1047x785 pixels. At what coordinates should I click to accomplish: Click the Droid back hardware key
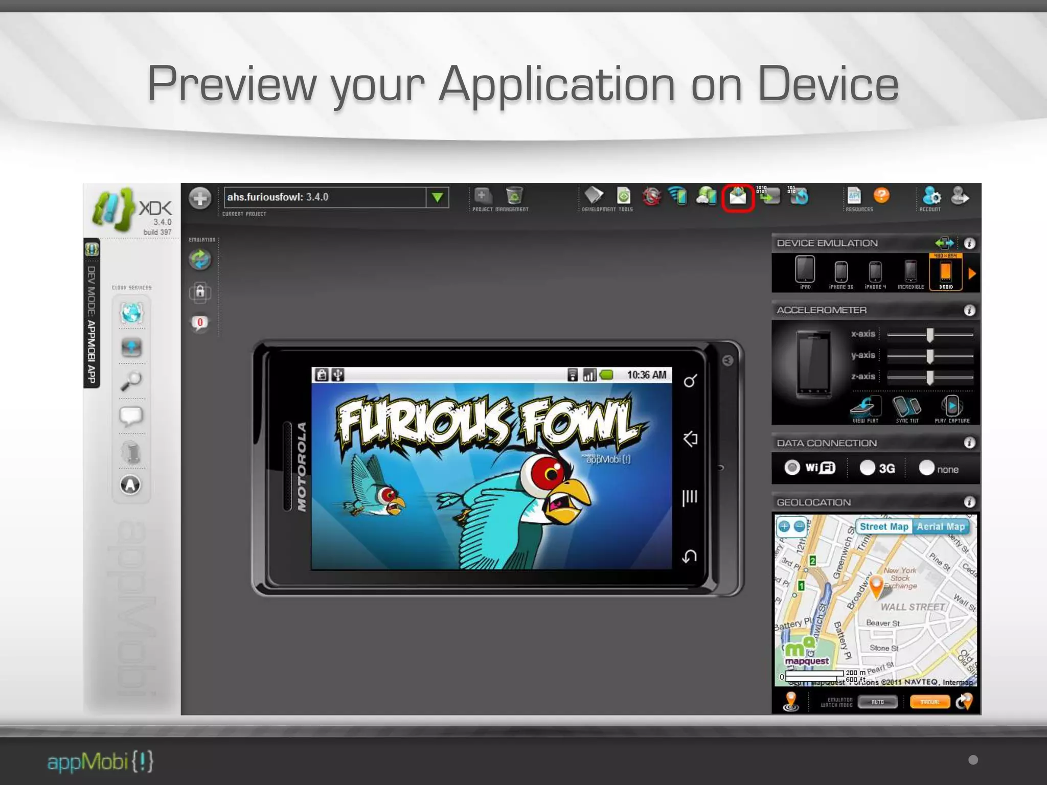(x=690, y=556)
